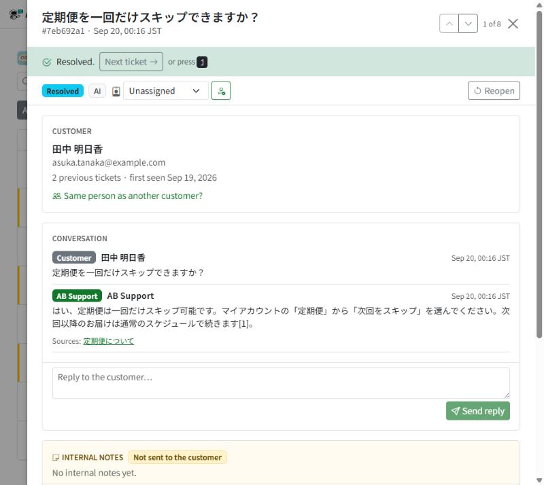Click the circular arrow icon in Reopen
The height and width of the screenshot is (485, 544).
(478, 91)
